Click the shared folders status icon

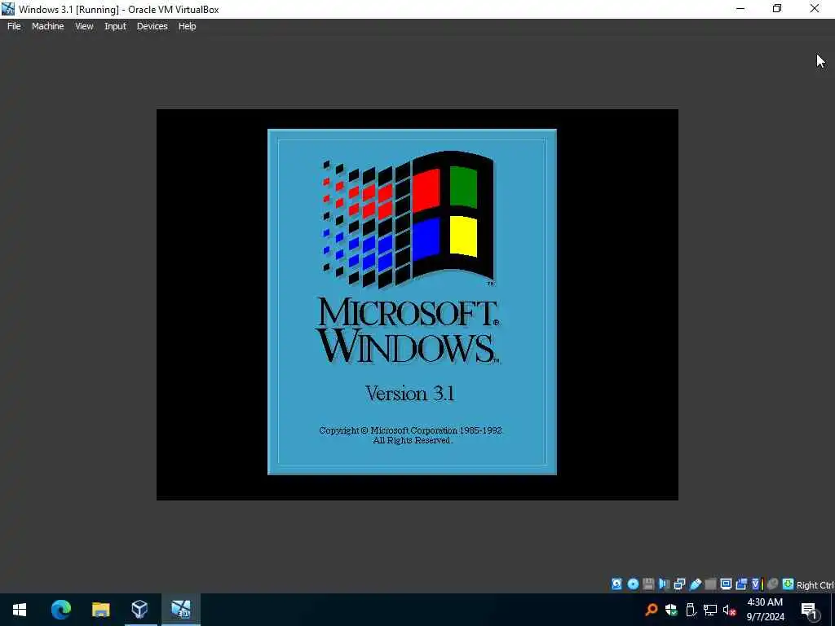pos(710,584)
